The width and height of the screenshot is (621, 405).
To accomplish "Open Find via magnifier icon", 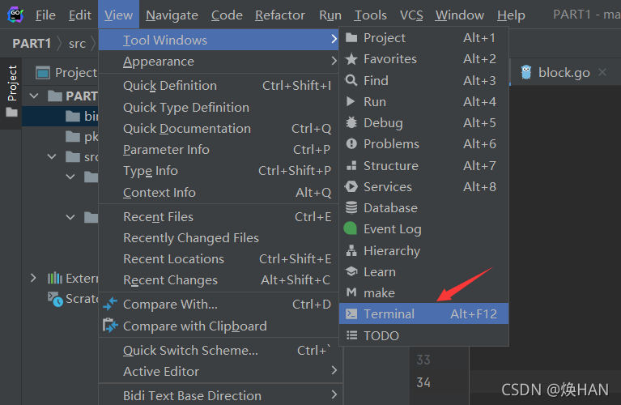I will coord(351,80).
